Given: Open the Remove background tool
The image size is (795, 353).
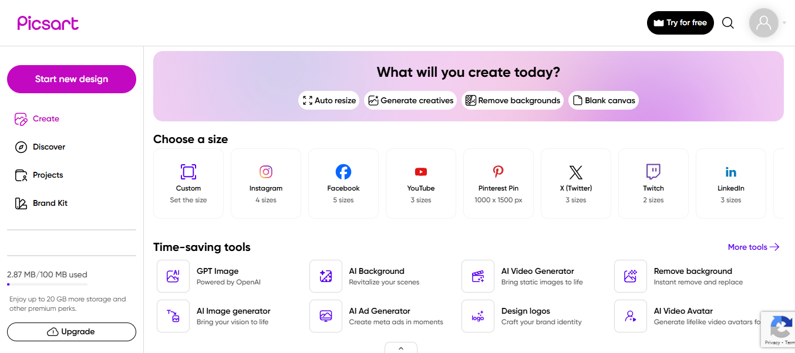Looking at the screenshot, I should click(x=692, y=276).
